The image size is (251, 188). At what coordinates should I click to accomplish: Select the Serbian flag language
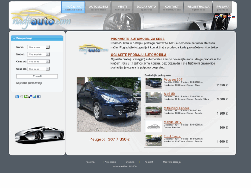[216, 16]
